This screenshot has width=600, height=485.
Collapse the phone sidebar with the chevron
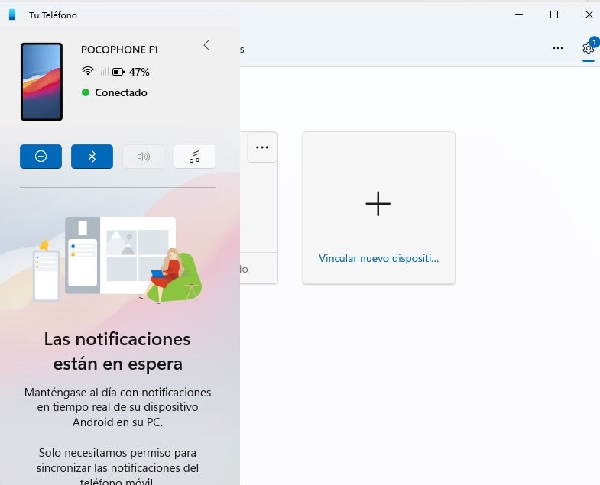pos(206,46)
